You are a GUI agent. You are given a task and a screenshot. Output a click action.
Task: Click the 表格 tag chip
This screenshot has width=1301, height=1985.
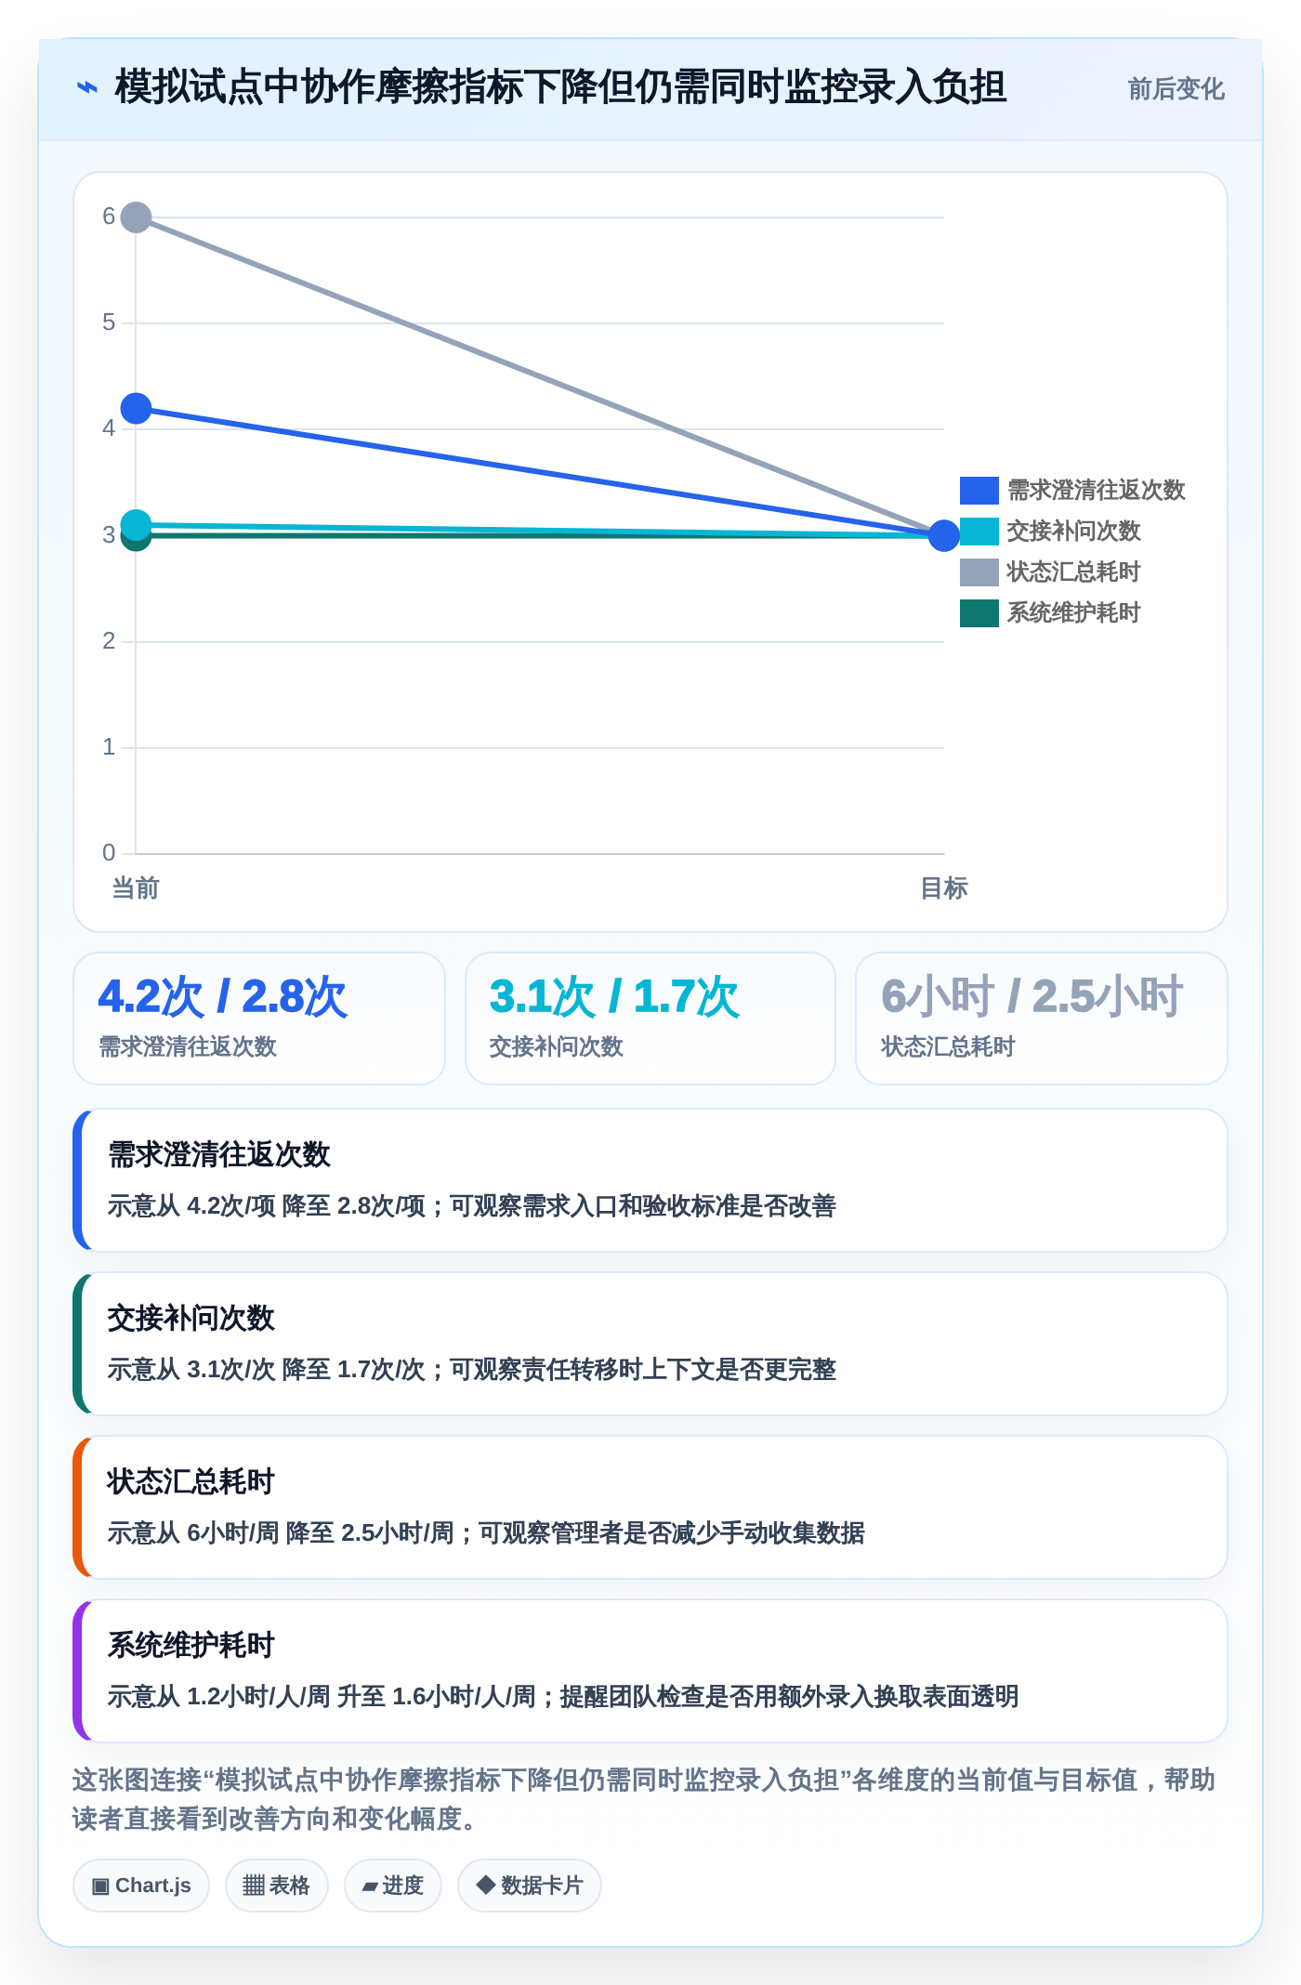[x=277, y=1886]
